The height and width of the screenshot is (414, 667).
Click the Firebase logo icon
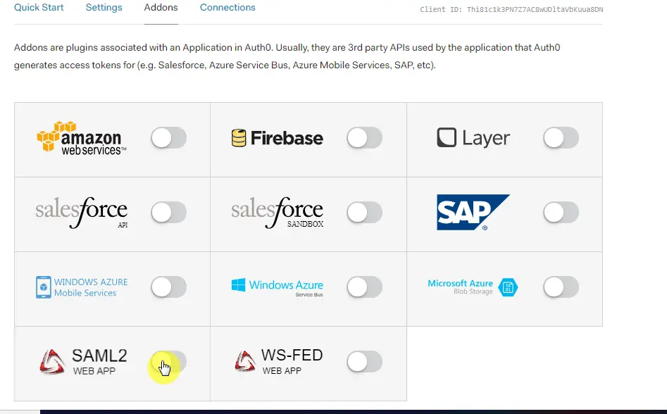click(239, 138)
